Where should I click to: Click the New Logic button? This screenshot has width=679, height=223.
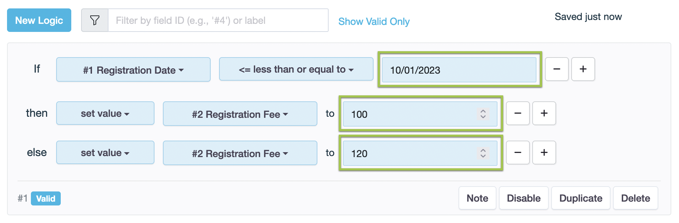[39, 20]
